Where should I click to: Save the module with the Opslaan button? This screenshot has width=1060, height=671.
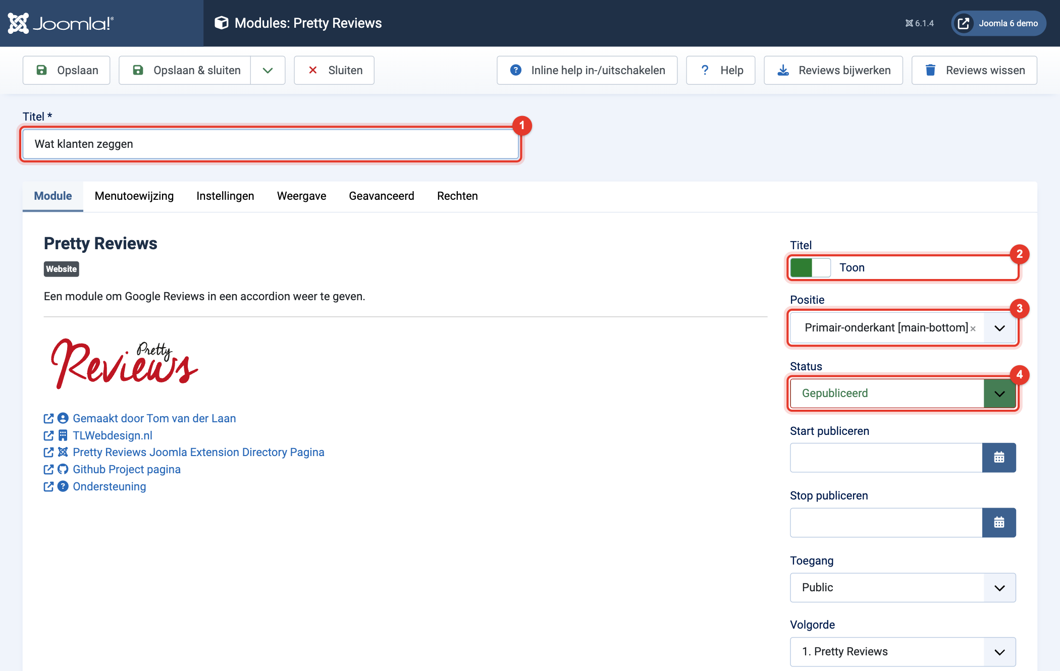(67, 70)
